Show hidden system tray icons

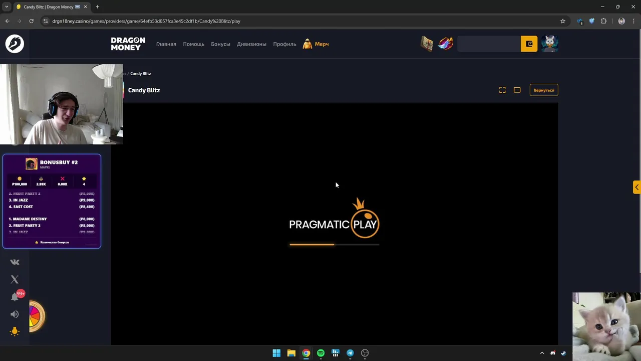click(x=542, y=353)
